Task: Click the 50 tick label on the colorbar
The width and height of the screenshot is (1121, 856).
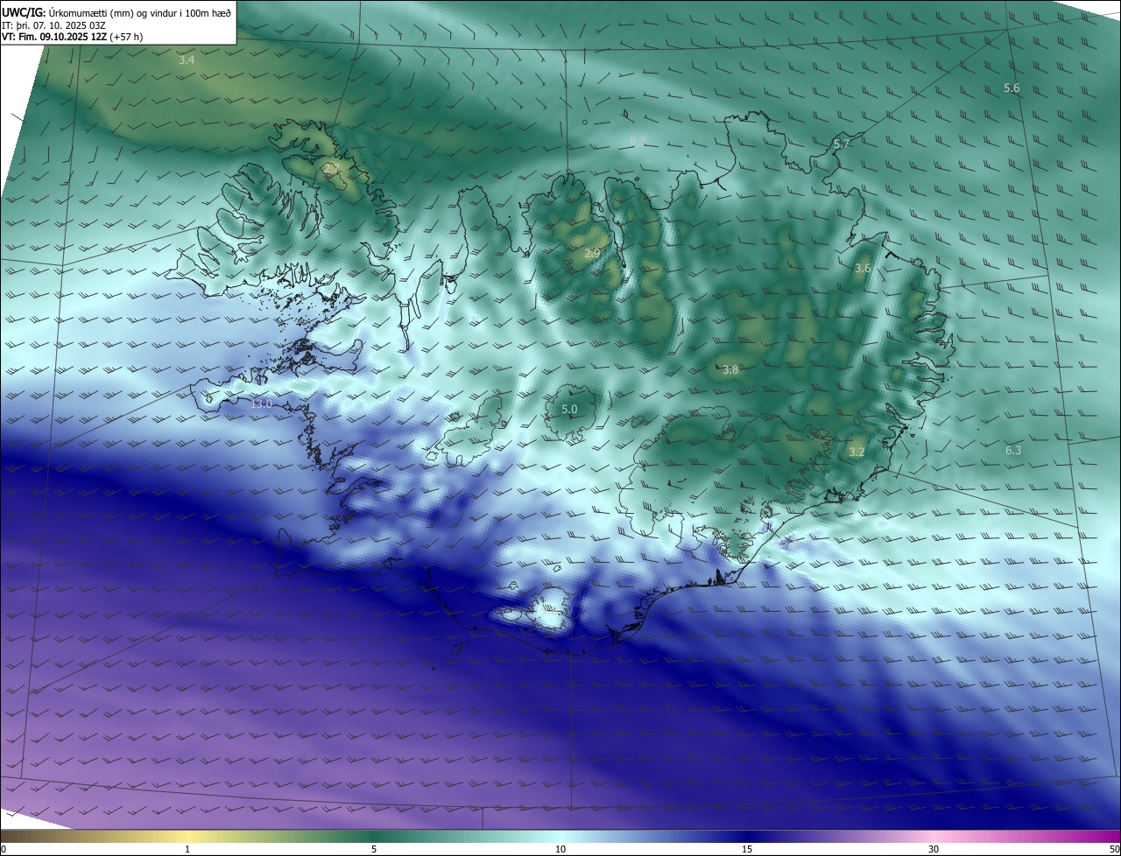Action: pos(1114,849)
